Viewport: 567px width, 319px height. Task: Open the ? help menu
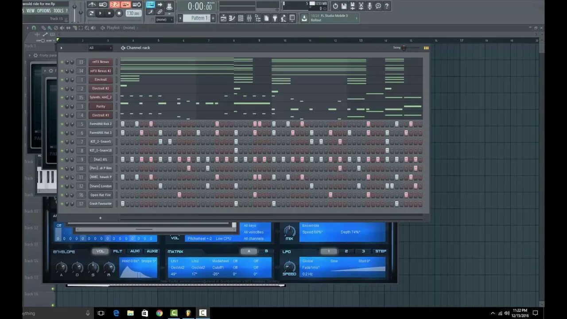coord(67,11)
